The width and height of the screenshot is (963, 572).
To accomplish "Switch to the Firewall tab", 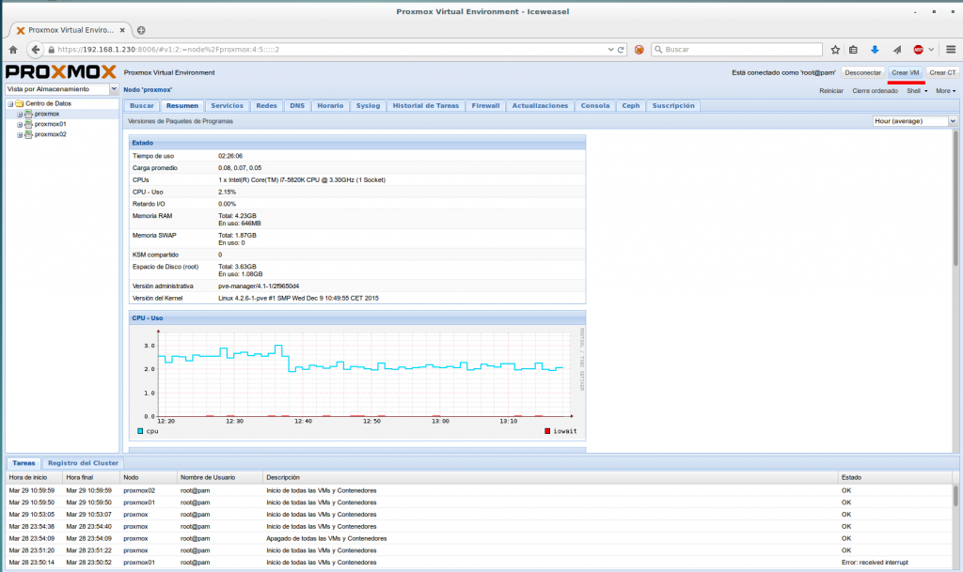I will click(484, 105).
